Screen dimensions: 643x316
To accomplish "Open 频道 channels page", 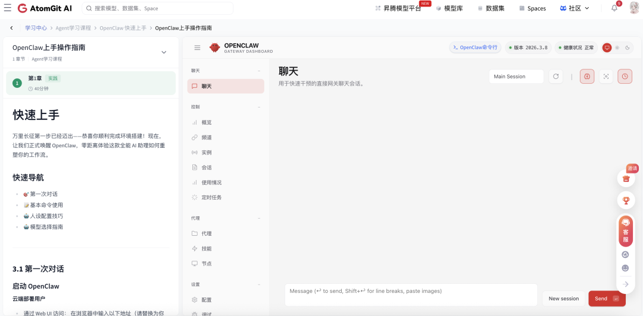I will coord(226,138).
